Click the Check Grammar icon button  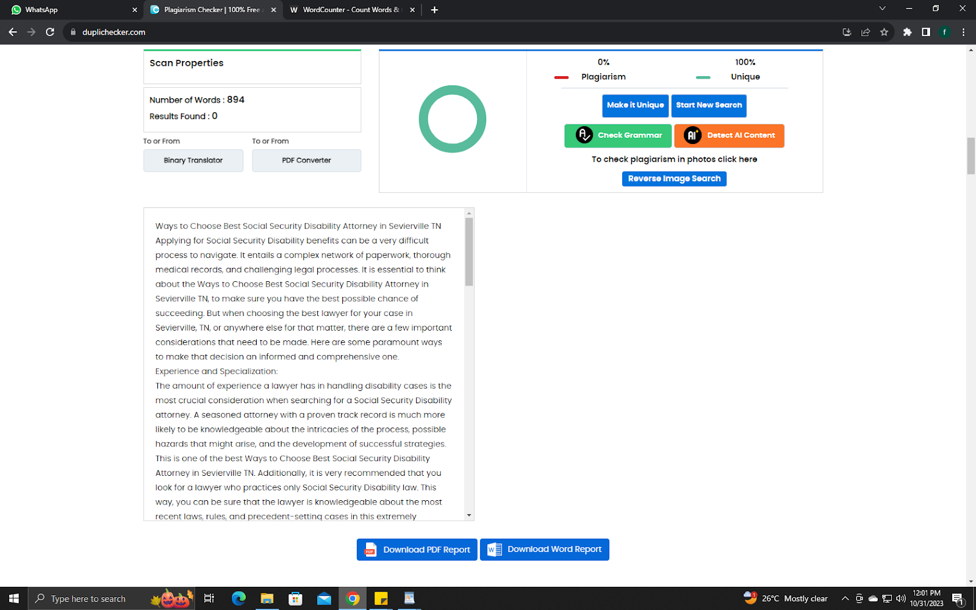(x=617, y=135)
